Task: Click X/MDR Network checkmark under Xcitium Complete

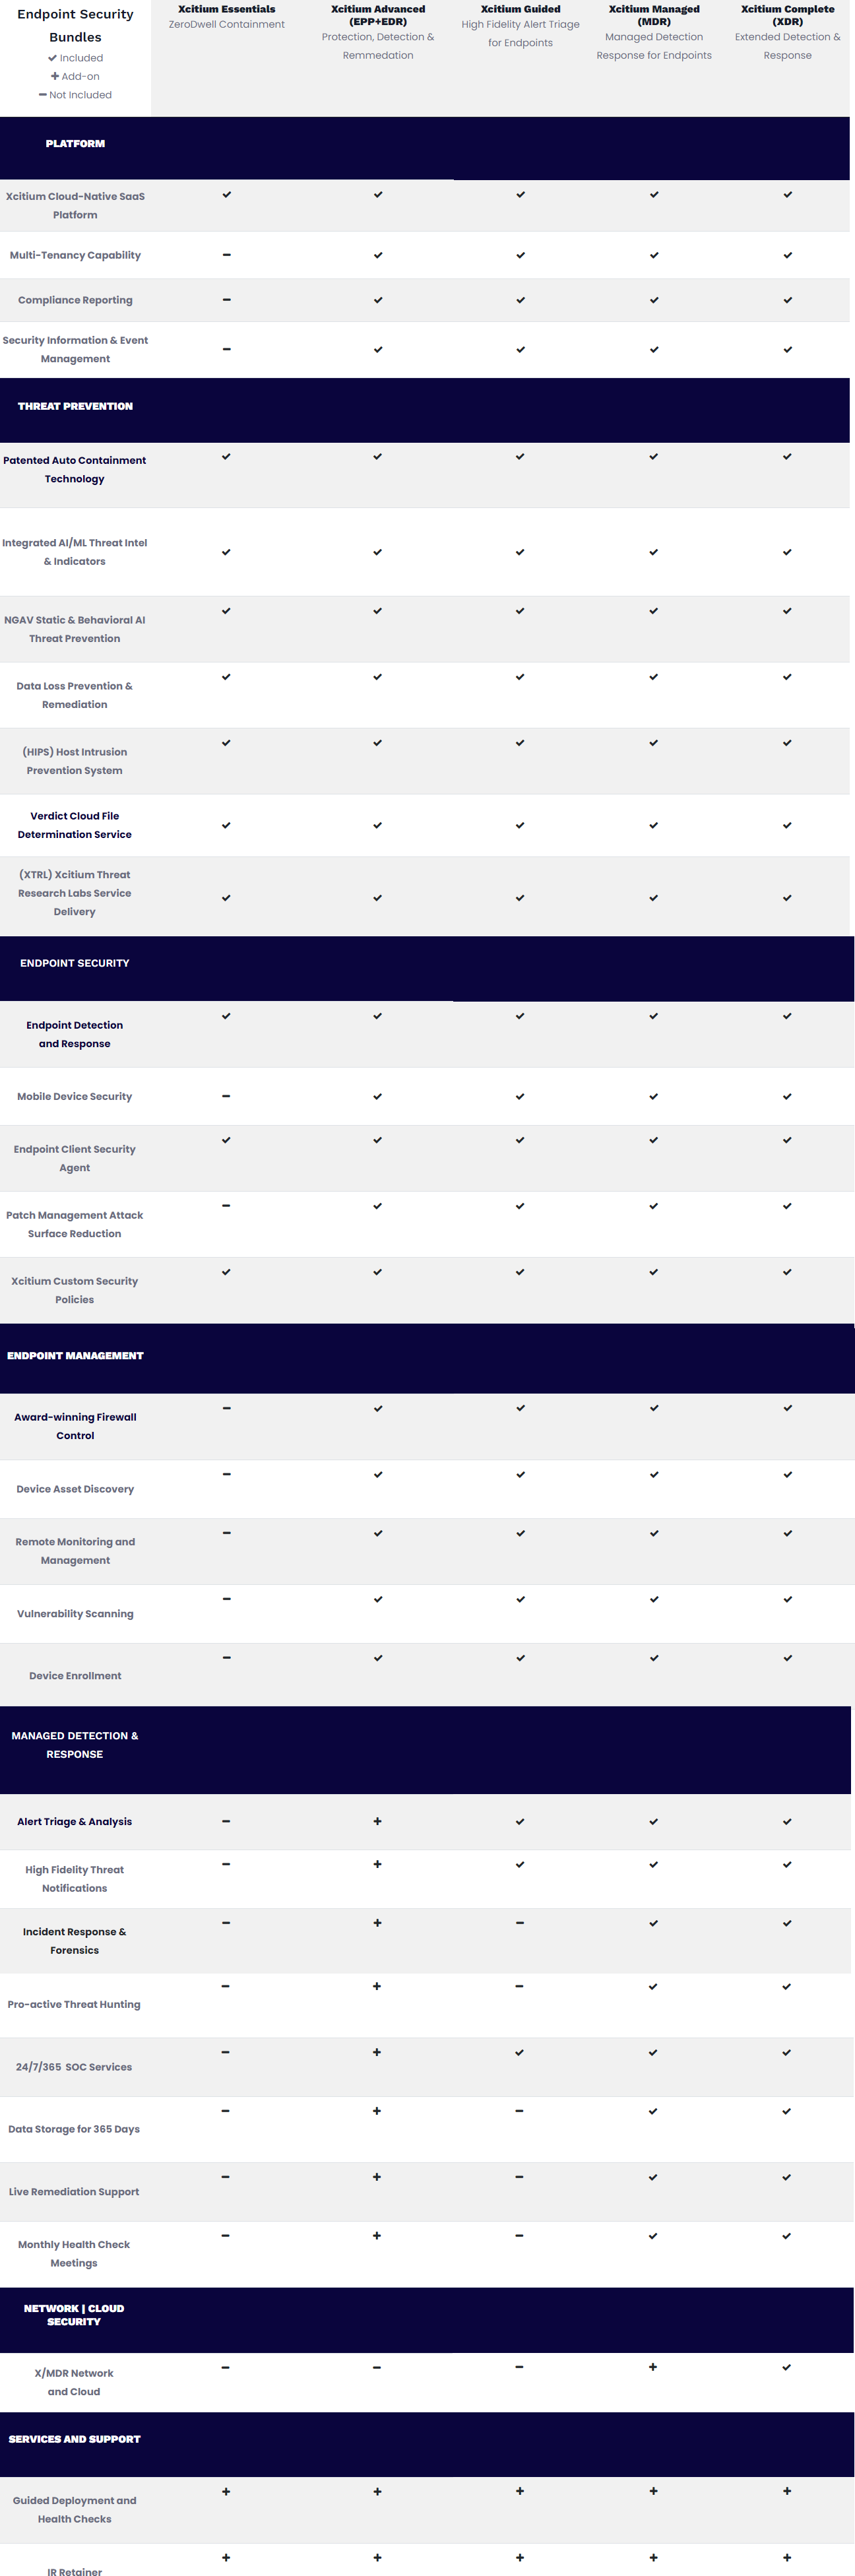Action: click(x=787, y=2367)
